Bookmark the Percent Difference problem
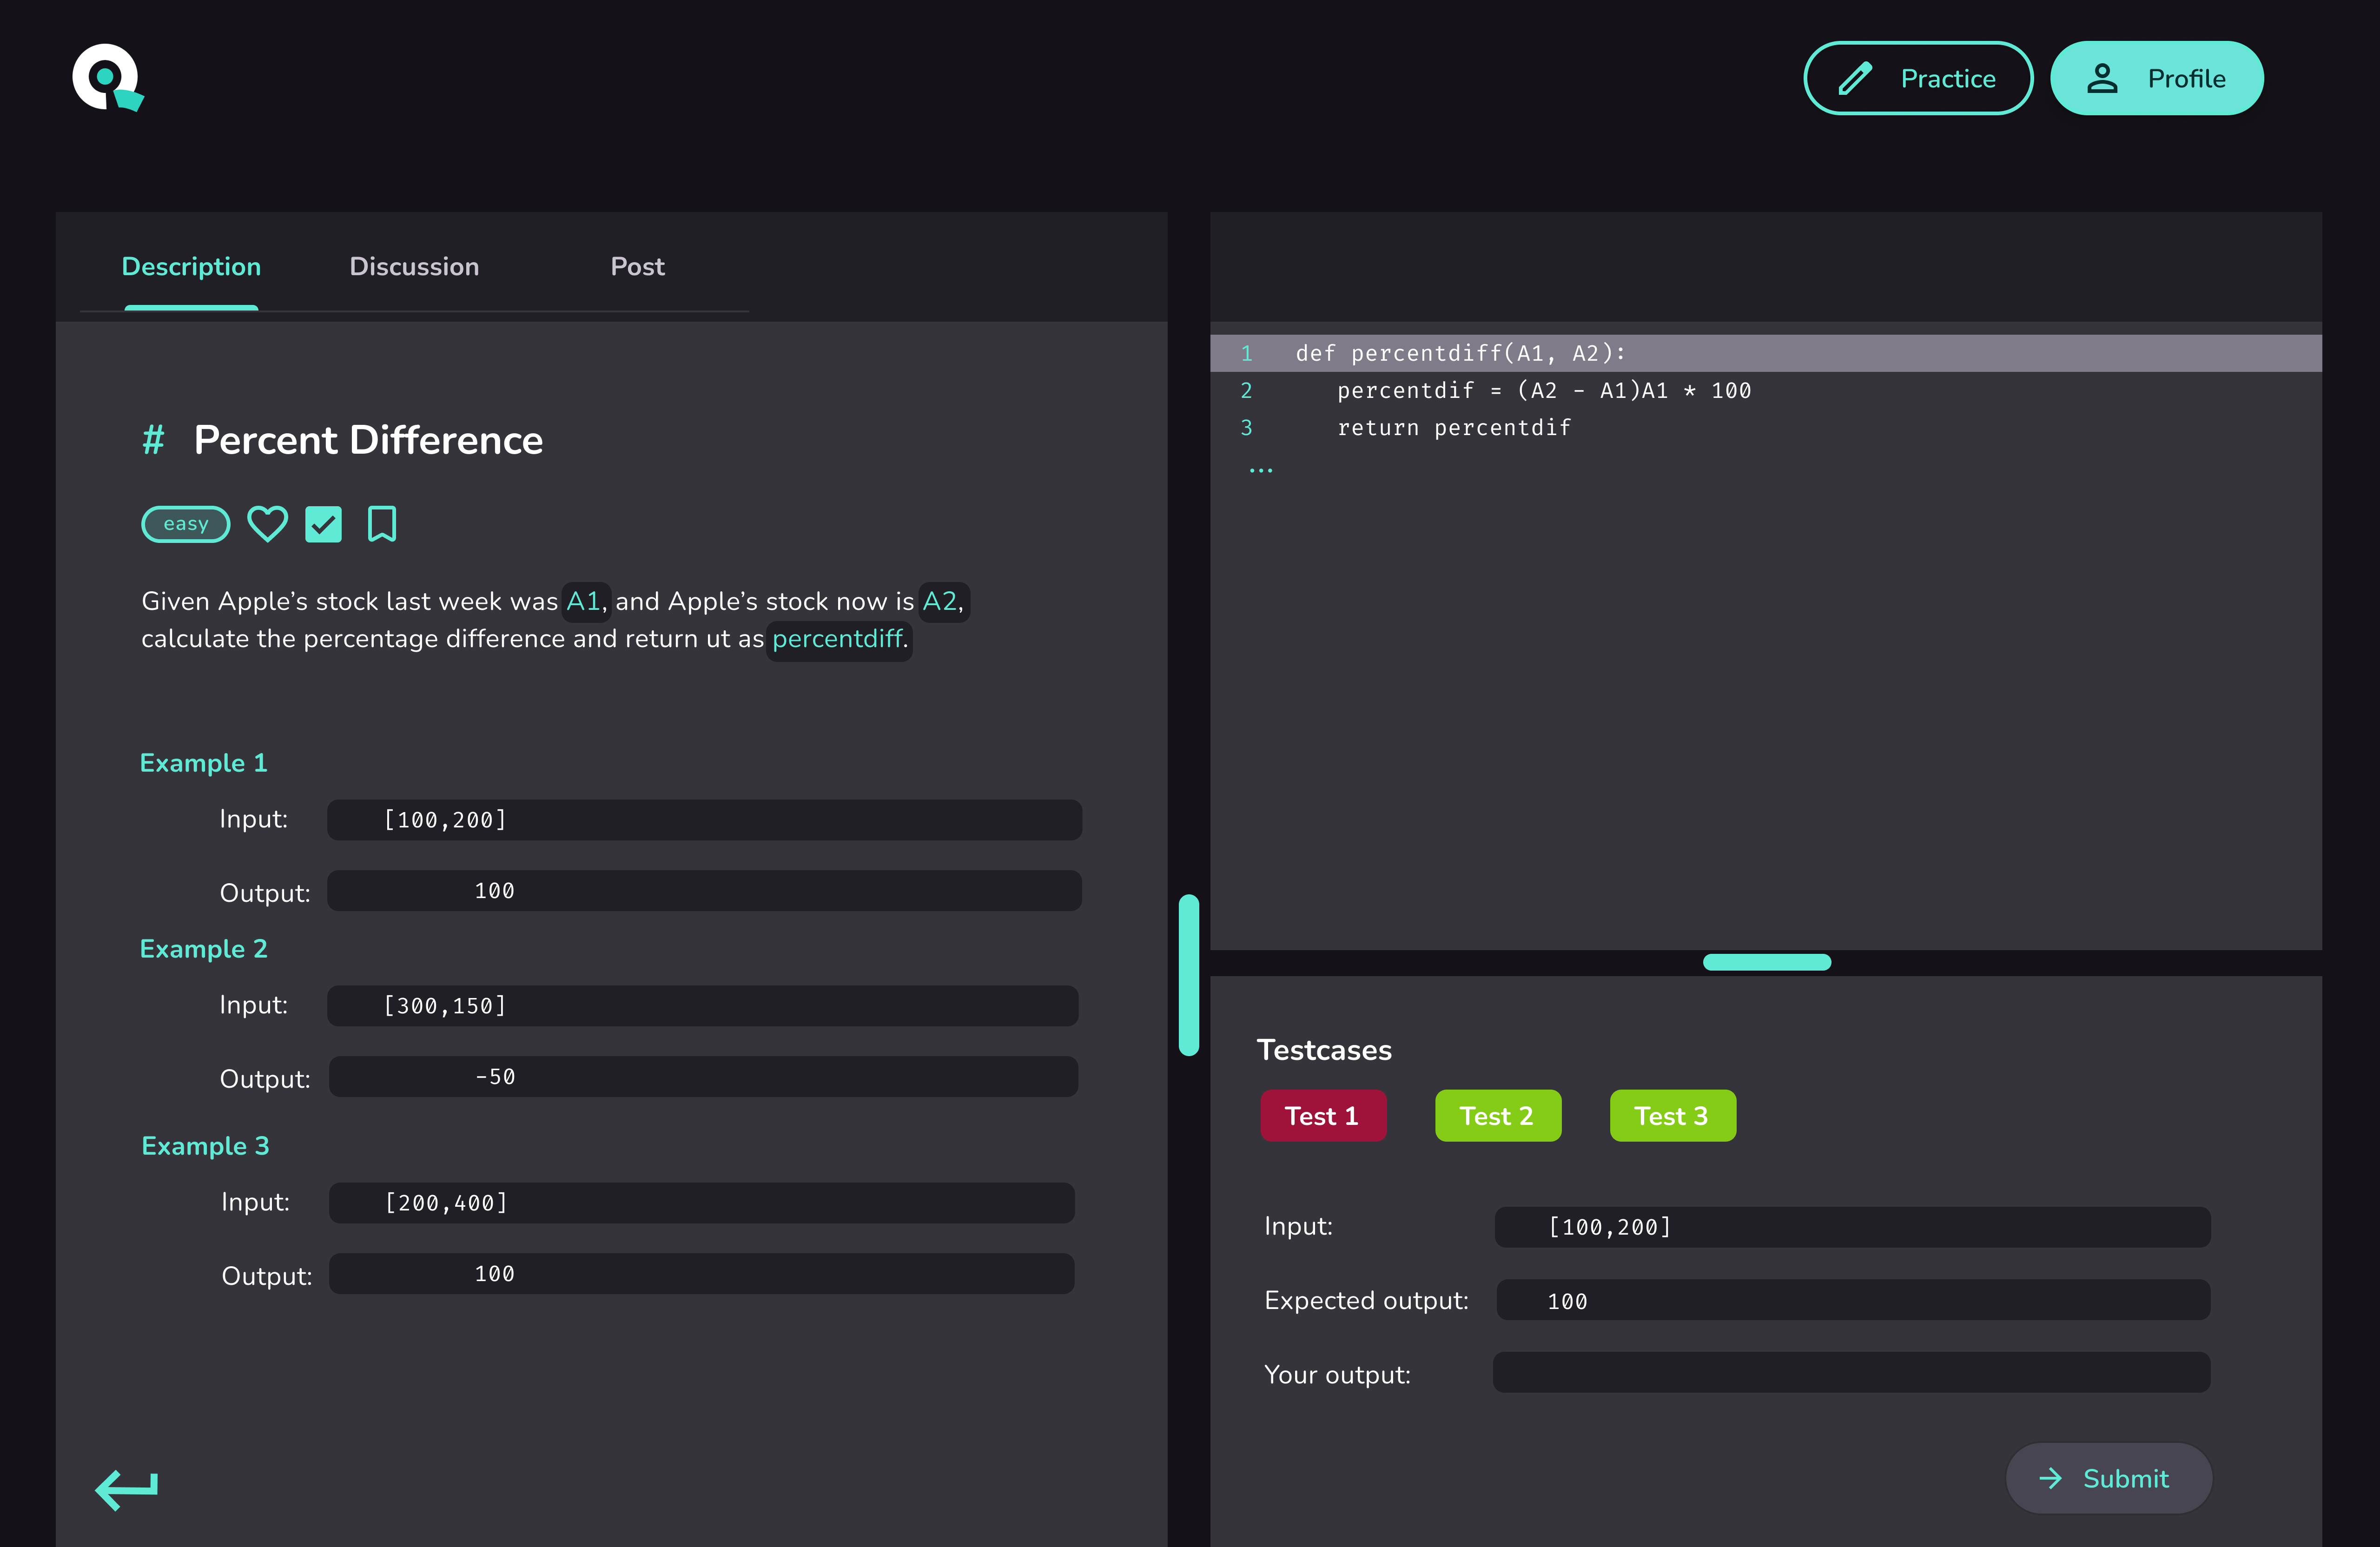 [381, 524]
